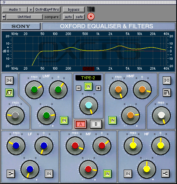Click the HF FREQ yellow knob
The image size is (177, 184).
click(x=133, y=146)
